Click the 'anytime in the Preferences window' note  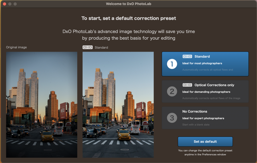(x=205, y=154)
